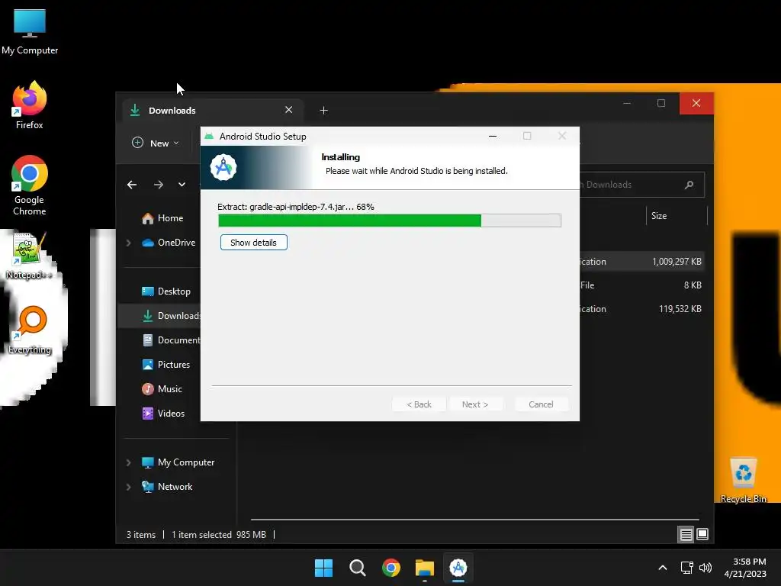Close the Downloads tab in File Explorer
This screenshot has height=586, width=781.
(288, 110)
